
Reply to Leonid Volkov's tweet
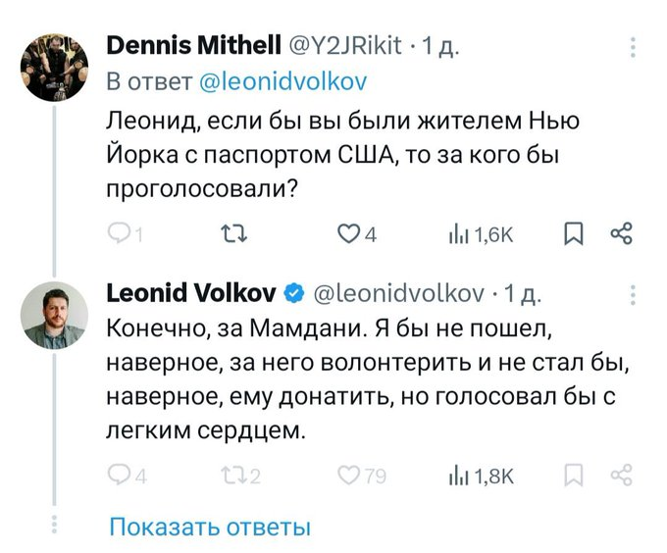click(x=118, y=476)
